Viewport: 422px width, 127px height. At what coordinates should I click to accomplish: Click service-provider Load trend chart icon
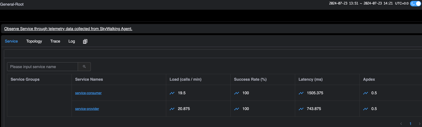pyautogui.click(x=172, y=109)
